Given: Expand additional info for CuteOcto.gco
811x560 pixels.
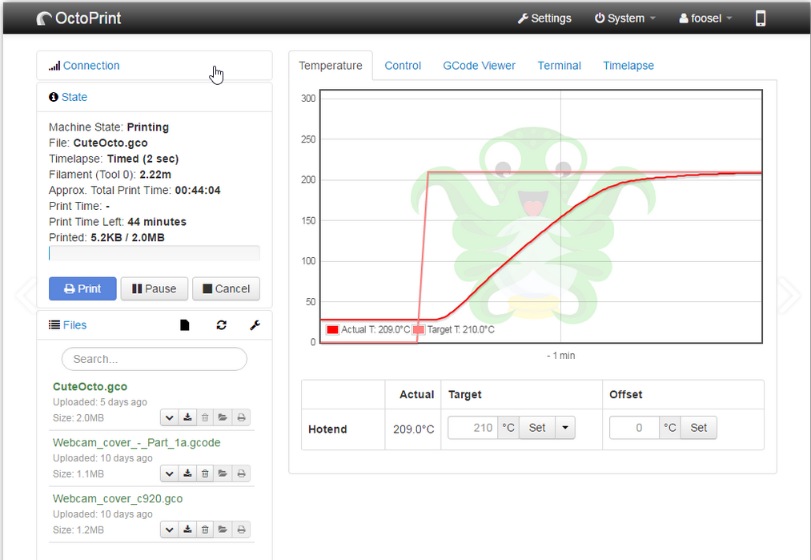Looking at the screenshot, I should [169, 417].
